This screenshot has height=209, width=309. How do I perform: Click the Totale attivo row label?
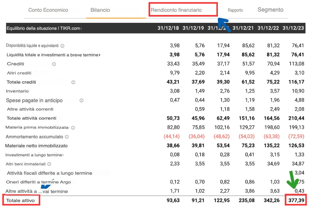click(x=21, y=200)
